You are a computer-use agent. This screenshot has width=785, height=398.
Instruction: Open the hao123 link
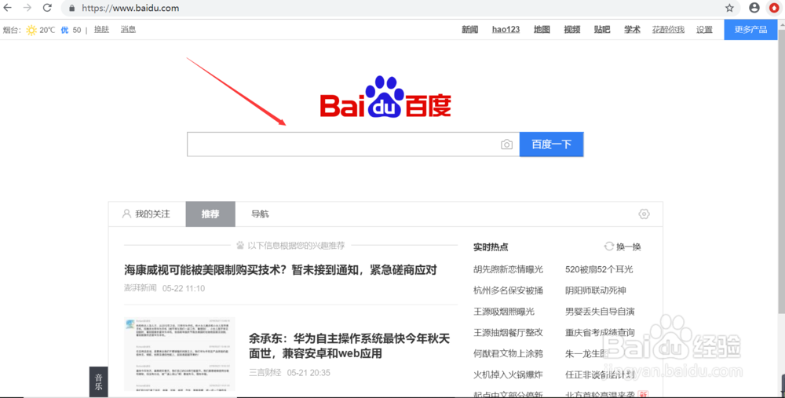pyautogui.click(x=506, y=30)
